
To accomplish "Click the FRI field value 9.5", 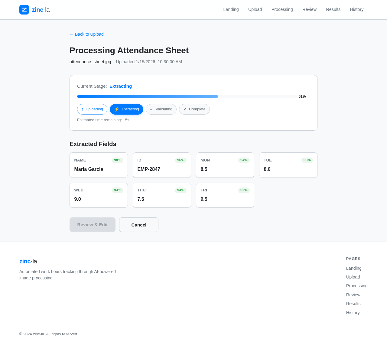I will coord(204,199).
